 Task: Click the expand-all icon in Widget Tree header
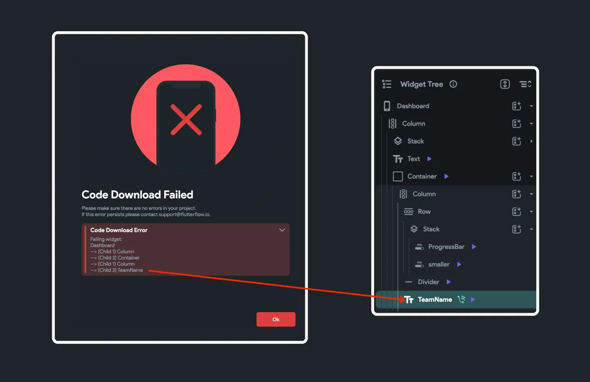(x=505, y=84)
